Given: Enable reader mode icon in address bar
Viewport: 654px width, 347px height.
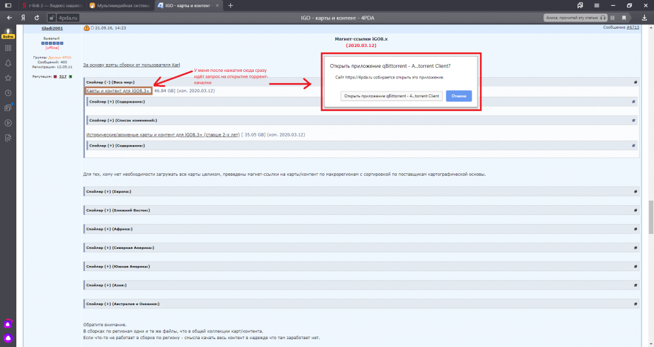Looking at the screenshot, I should pos(613,18).
